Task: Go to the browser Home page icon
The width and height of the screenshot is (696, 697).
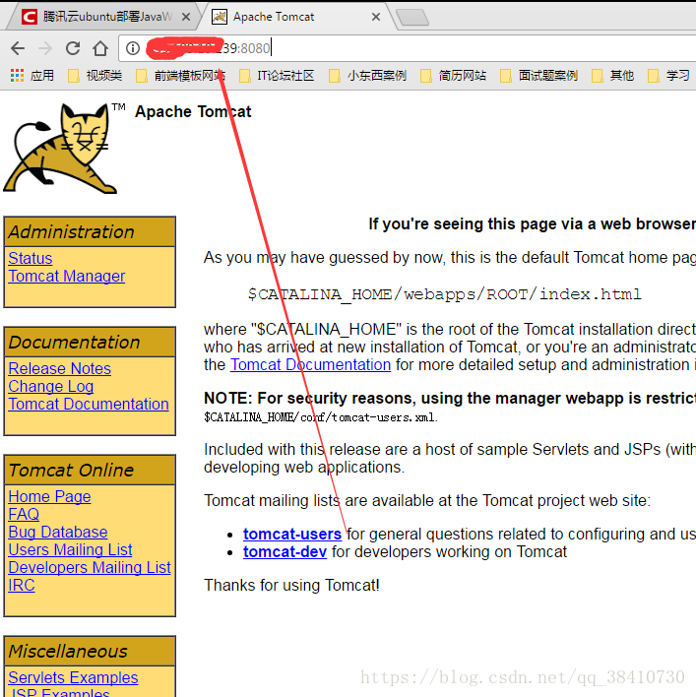Action: (100, 48)
